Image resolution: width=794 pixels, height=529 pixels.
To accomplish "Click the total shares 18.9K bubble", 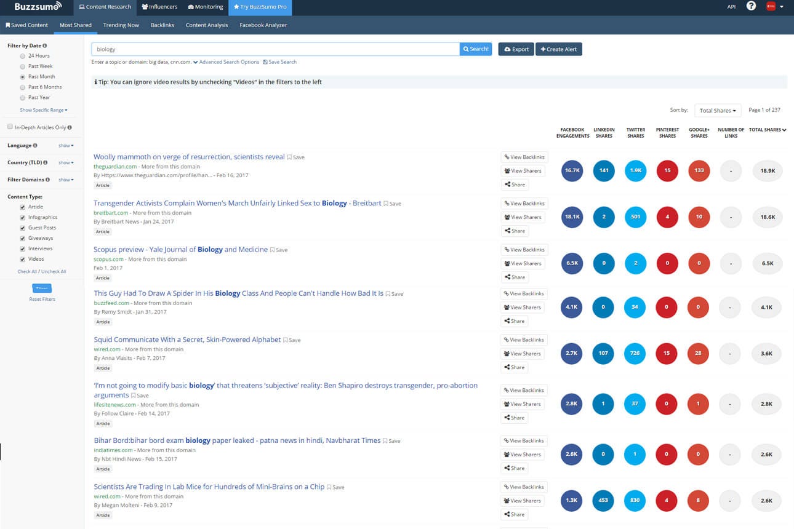I will click(x=768, y=170).
